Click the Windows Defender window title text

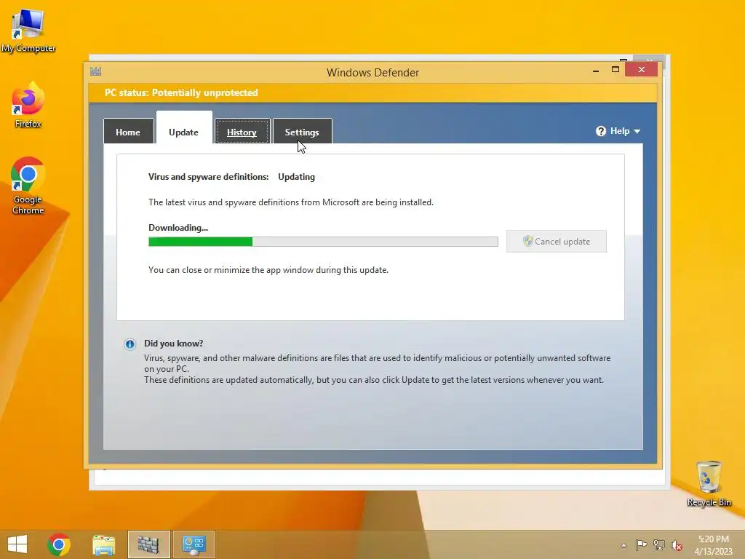click(373, 73)
